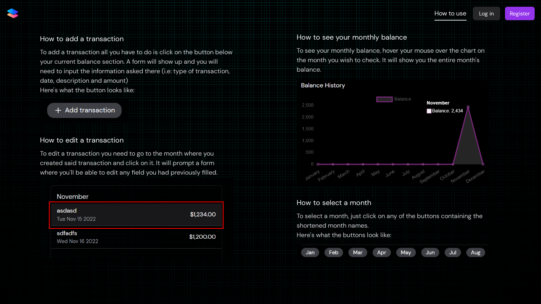Click the Balance: 2,434 tooltip marker
The height and width of the screenshot is (304, 541).
coord(429,111)
